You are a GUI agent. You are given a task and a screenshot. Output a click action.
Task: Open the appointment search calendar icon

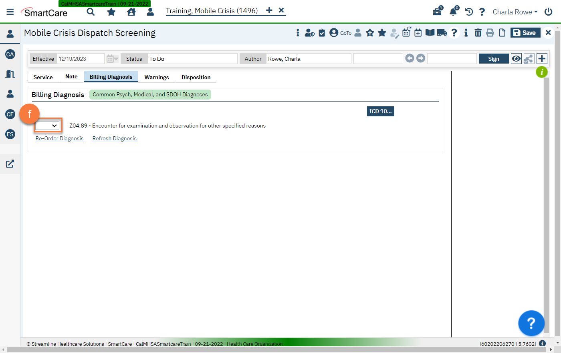tap(406, 32)
